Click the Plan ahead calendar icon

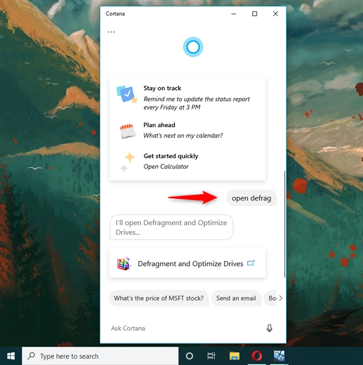(128, 131)
